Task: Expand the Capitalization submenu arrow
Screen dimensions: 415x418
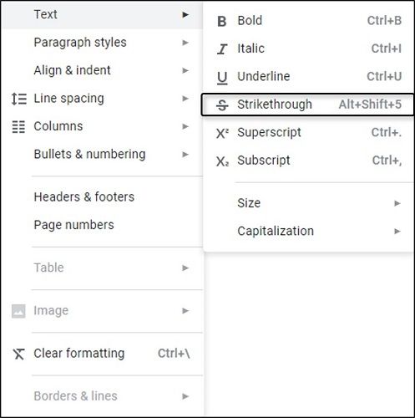Action: coord(397,232)
